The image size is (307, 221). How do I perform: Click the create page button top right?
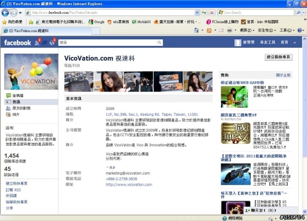(x=278, y=57)
